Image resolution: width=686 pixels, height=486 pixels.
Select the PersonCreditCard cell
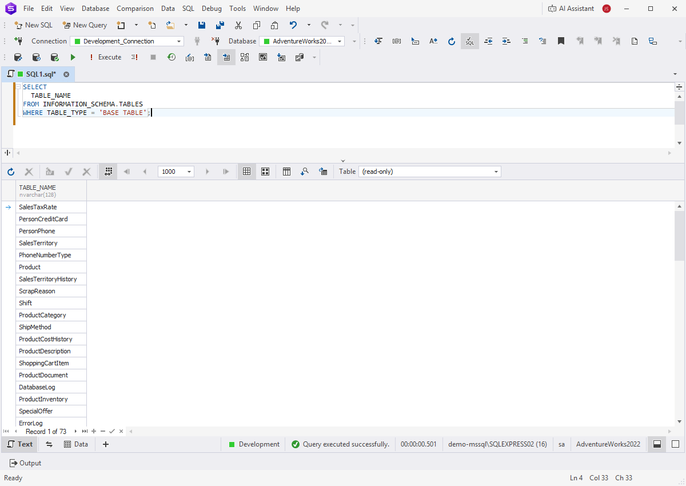(x=51, y=219)
